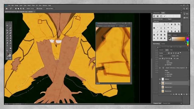Screen dimensions: 194x109
Task: Choose Intersect with selection mode
Action: click(x=23, y=9)
